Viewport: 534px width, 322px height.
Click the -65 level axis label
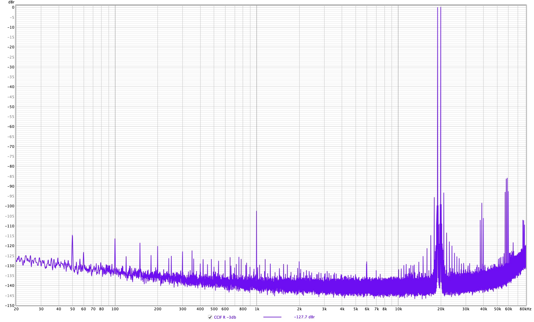(x=11, y=137)
